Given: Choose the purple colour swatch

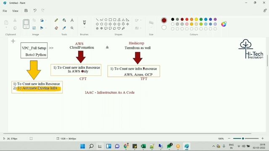Looking at the screenshot, I should 215,19.
